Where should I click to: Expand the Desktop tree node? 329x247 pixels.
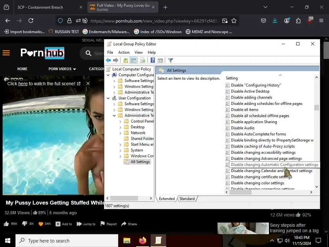pyautogui.click(x=120, y=127)
